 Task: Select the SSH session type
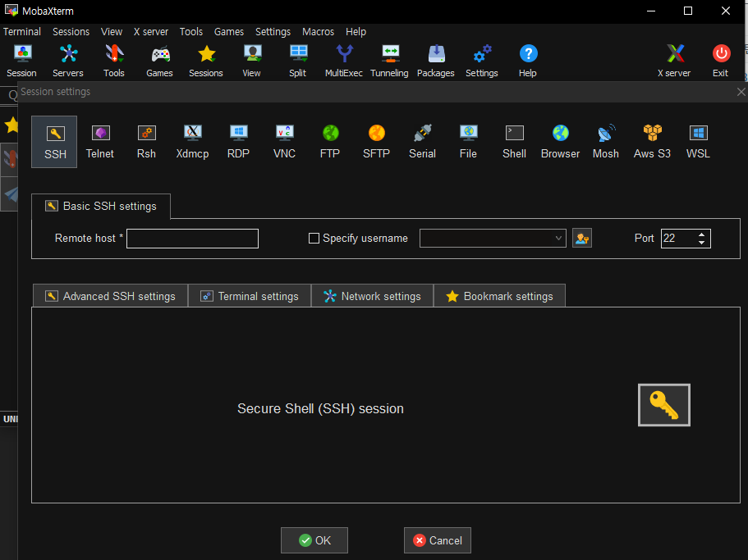(x=54, y=141)
